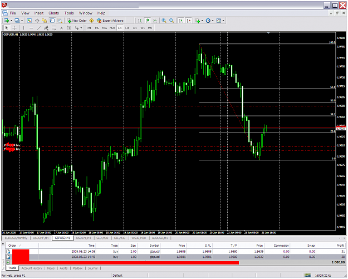Toggle Chart Shift
Viewport: 348px width, 279px height.
[189, 21]
